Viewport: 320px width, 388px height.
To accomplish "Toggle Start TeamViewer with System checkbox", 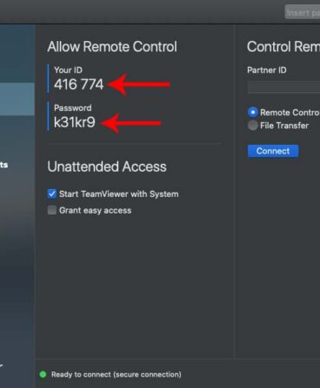I will 52,194.
